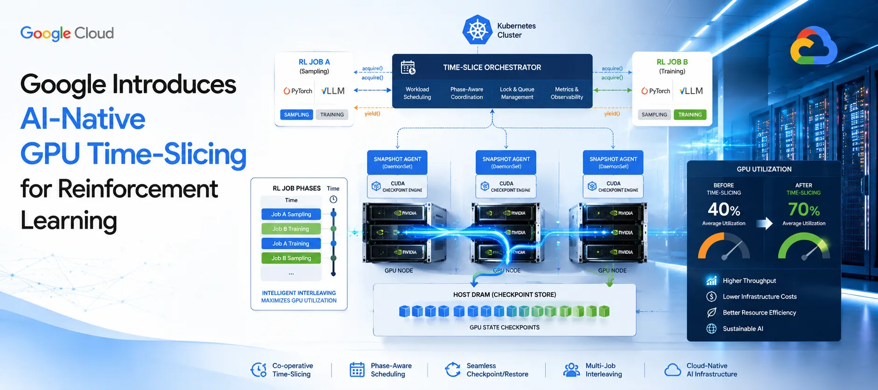Image resolution: width=878 pixels, height=390 pixels.
Task: Open the Phase-Aware Coordination section
Action: pyautogui.click(x=467, y=93)
